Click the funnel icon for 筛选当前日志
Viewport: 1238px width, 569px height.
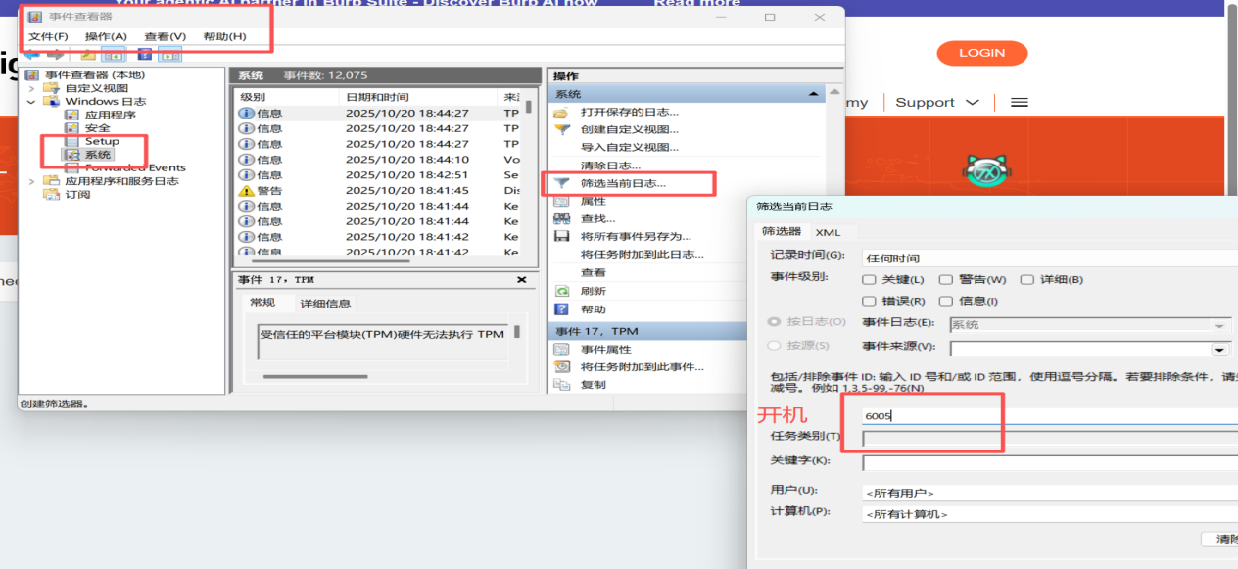click(x=562, y=183)
